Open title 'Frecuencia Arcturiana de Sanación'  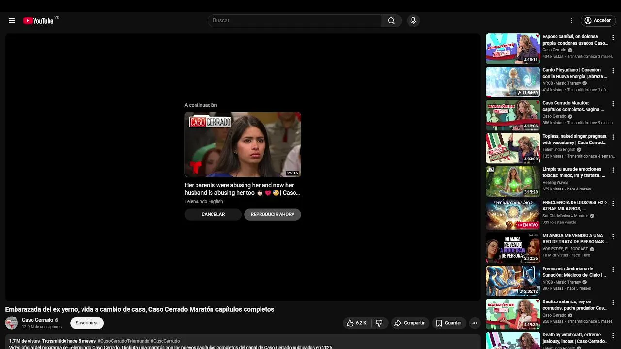point(575,271)
